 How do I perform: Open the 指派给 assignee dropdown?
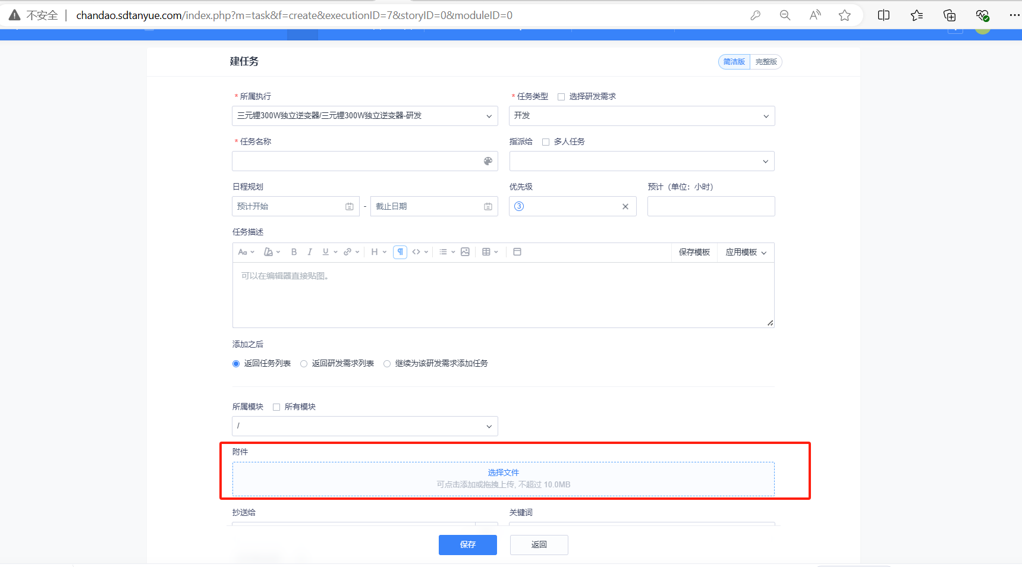pyautogui.click(x=642, y=161)
